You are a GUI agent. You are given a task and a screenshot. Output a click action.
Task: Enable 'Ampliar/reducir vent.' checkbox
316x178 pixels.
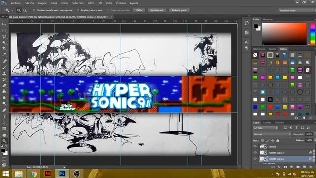[x=78, y=10]
